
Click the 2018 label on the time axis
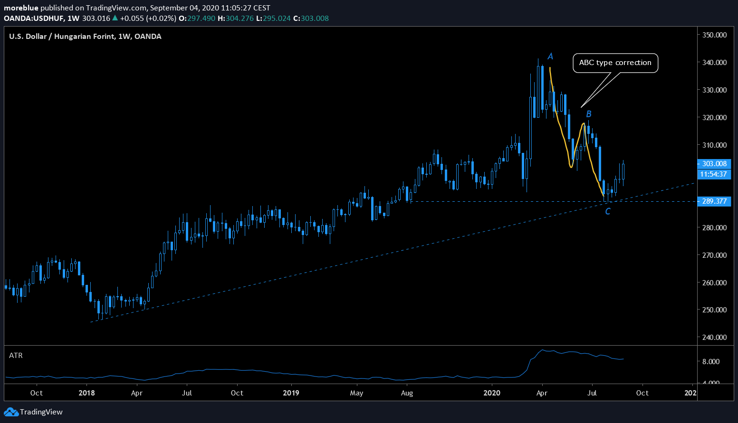pos(86,393)
